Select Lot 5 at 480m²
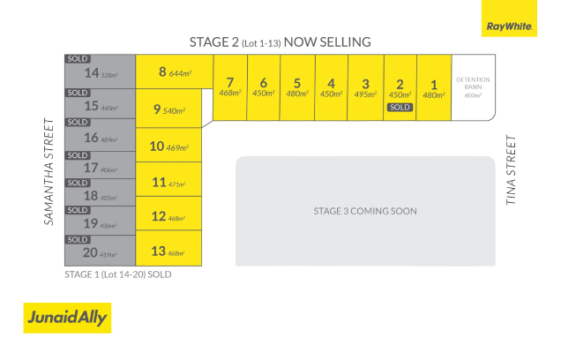Image resolution: width=561 pixels, height=353 pixels. click(x=297, y=87)
